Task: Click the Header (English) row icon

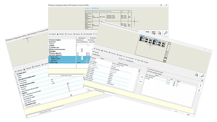Action: (50, 40)
